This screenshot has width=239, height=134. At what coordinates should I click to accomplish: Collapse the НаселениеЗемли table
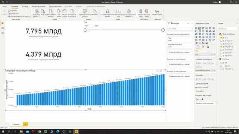218,34
